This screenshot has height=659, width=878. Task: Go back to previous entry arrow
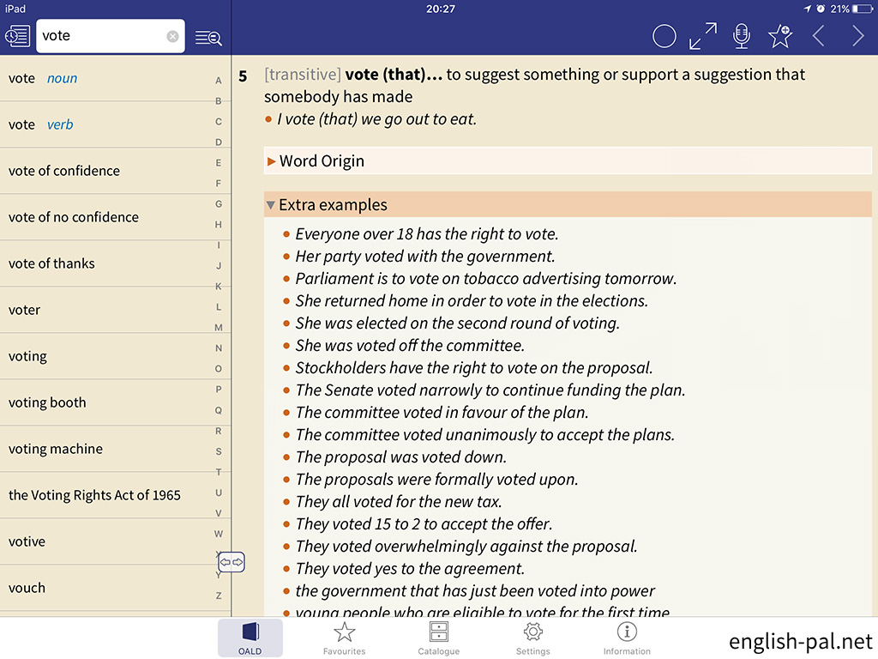point(819,36)
